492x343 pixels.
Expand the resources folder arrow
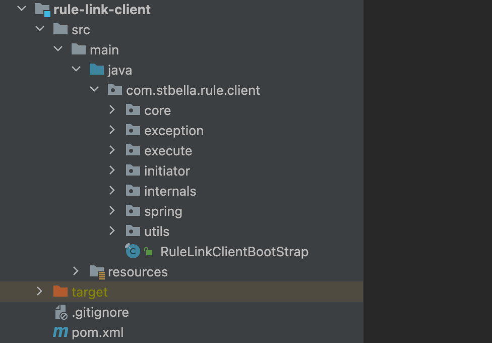[76, 271]
